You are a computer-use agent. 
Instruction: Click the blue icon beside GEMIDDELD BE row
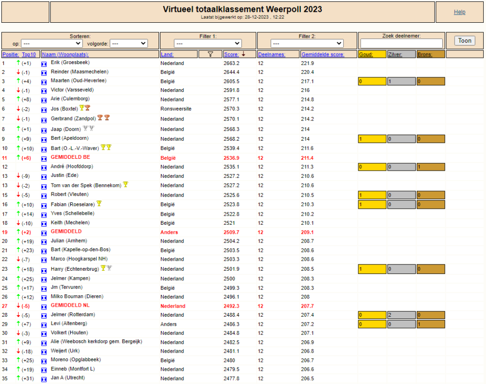tap(44, 158)
